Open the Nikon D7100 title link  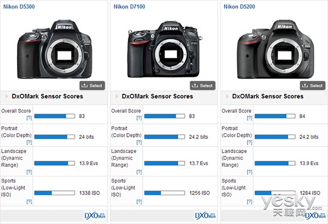coord(129,7)
